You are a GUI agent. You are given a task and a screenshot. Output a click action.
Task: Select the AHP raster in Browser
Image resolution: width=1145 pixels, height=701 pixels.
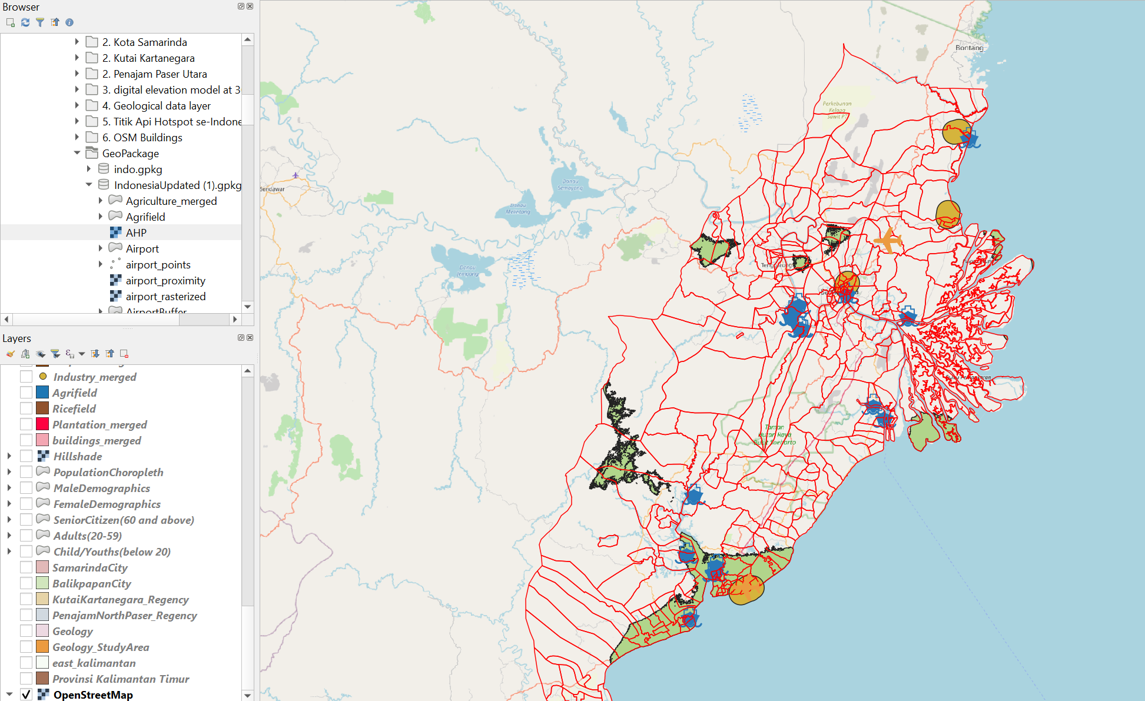pyautogui.click(x=136, y=232)
